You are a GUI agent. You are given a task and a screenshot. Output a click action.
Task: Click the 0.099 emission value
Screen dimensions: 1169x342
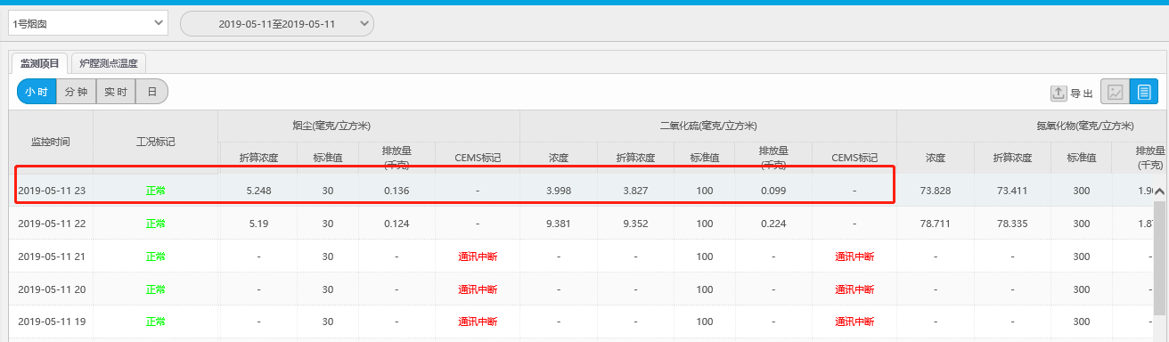[773, 191]
